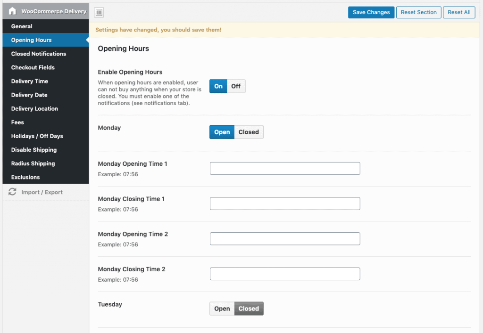Switch to Closed Notifications tab
This screenshot has width=483, height=333.
click(x=39, y=54)
